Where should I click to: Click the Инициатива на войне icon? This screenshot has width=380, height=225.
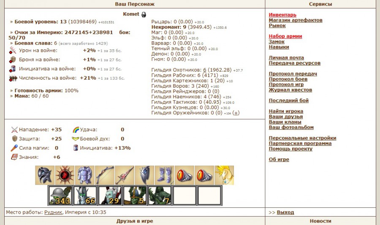coord(13,69)
